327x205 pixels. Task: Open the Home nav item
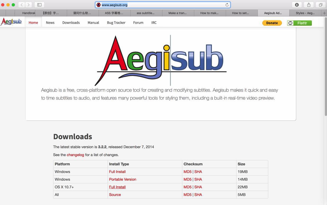(33, 22)
